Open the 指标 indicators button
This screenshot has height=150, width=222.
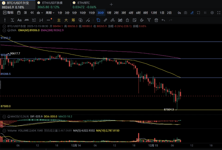pyautogui.click(x=8, y=13)
